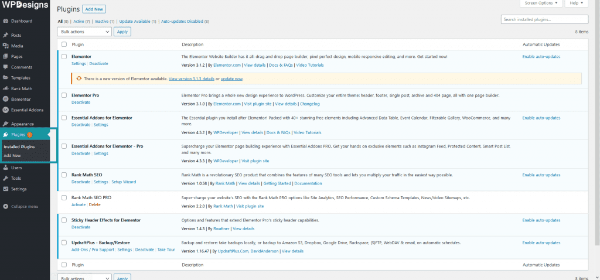Viewport: 600px width, 280px height.
Task: Open Comments via its speech bubble icon
Action: point(5,67)
